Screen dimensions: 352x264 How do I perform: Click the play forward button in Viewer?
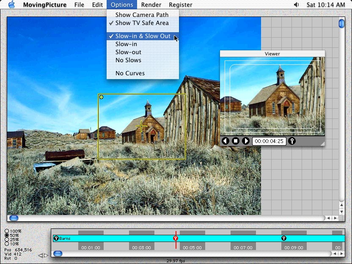[246, 141]
